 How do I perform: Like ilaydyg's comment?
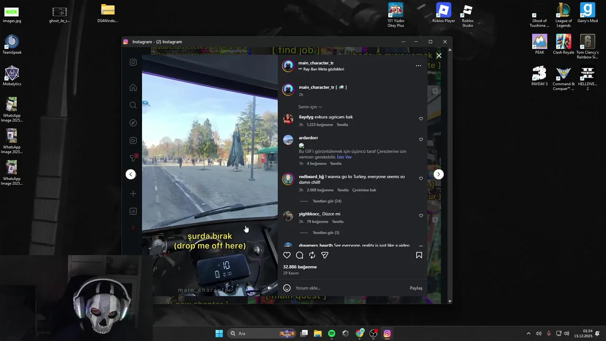click(421, 119)
